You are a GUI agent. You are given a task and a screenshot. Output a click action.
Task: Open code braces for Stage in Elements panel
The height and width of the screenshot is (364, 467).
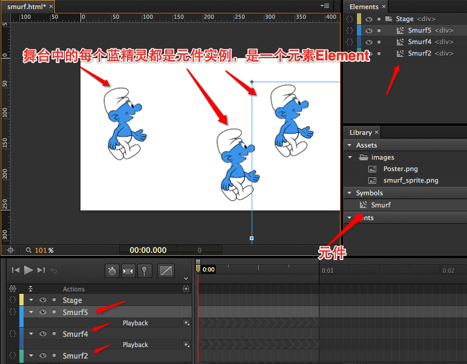pos(350,19)
